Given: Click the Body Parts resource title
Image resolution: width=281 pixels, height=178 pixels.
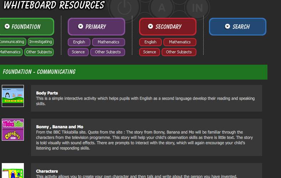Looking at the screenshot, I should [x=47, y=93].
